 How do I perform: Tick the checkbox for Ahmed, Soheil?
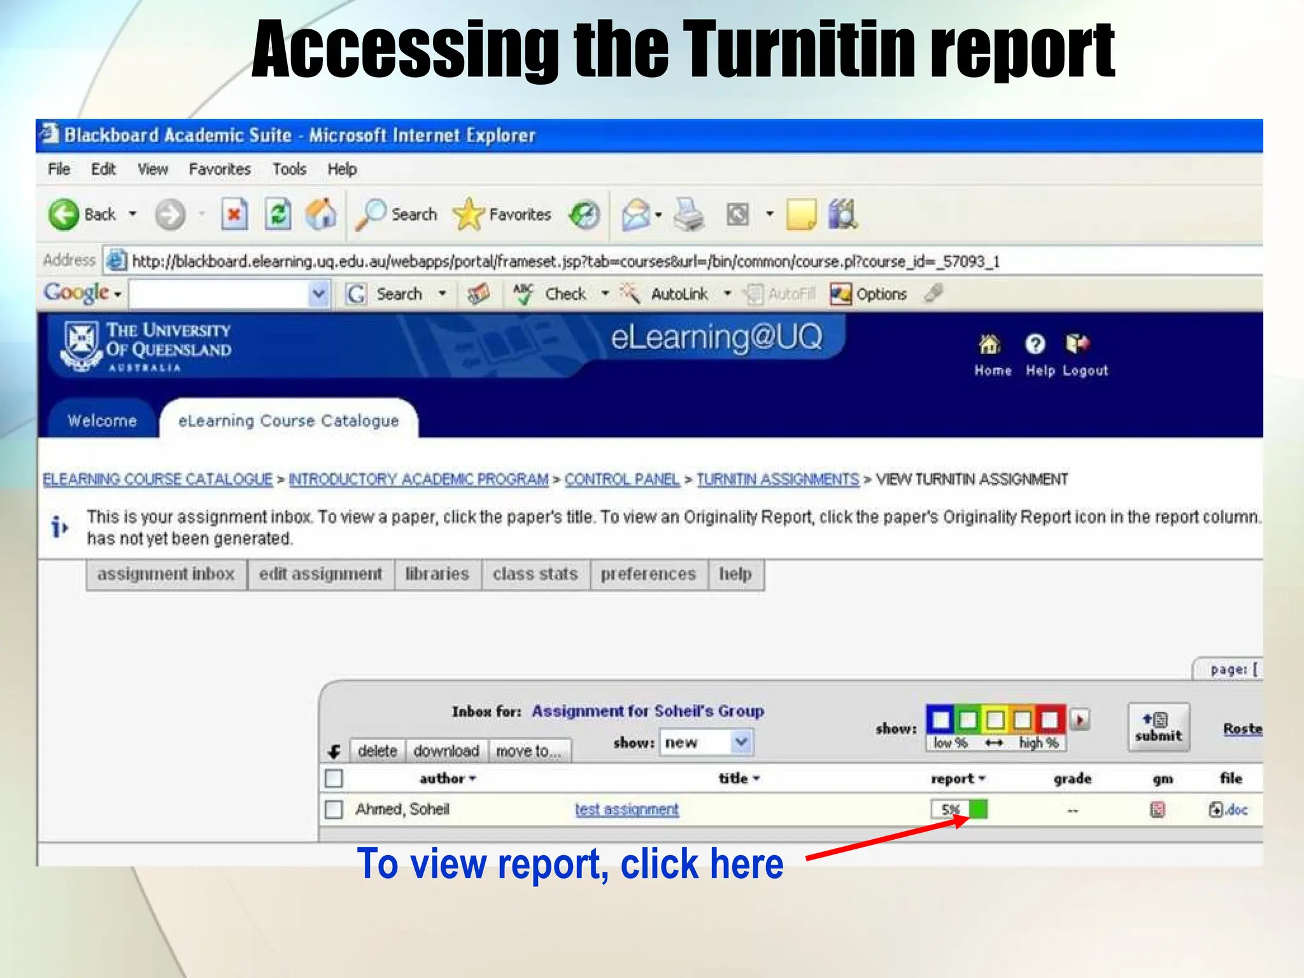coord(334,809)
